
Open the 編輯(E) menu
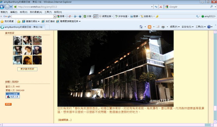tap(14, 12)
